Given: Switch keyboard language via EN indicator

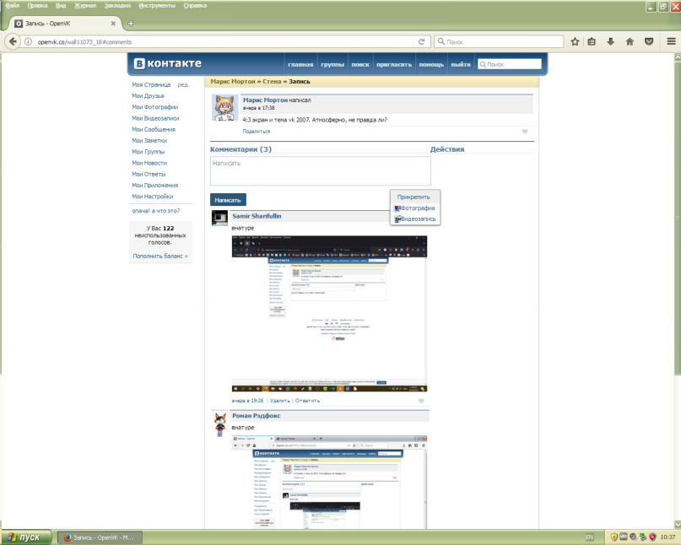Looking at the screenshot, I should click(x=589, y=537).
